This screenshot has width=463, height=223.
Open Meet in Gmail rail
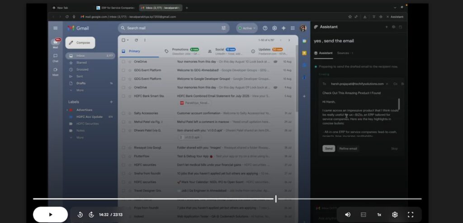56,71
